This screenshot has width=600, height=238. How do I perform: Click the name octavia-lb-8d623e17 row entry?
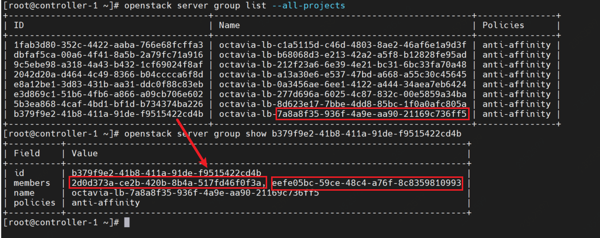343,104
